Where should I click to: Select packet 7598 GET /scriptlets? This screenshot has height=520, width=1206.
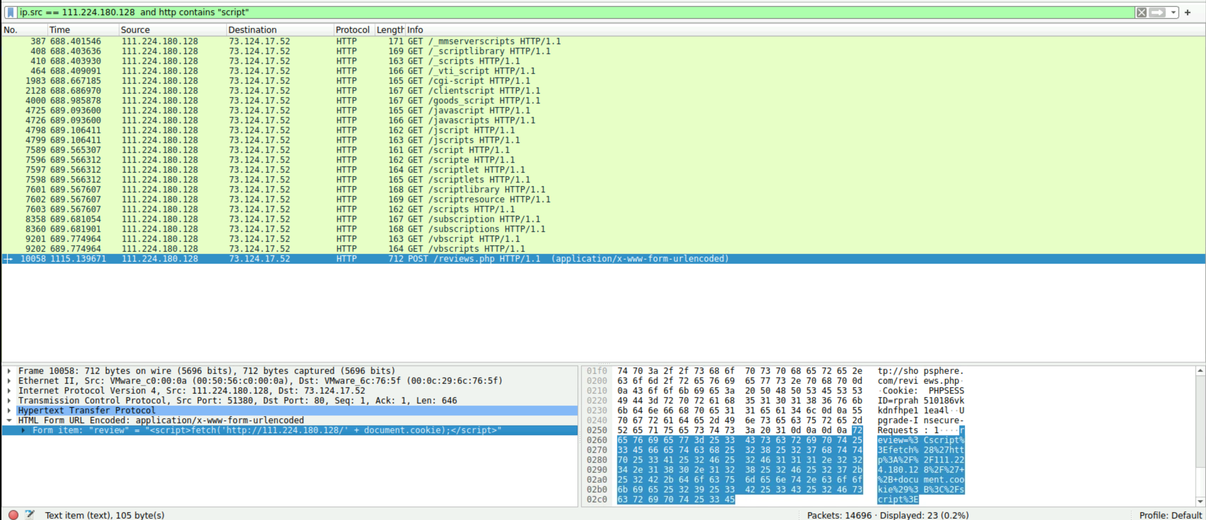coord(603,180)
